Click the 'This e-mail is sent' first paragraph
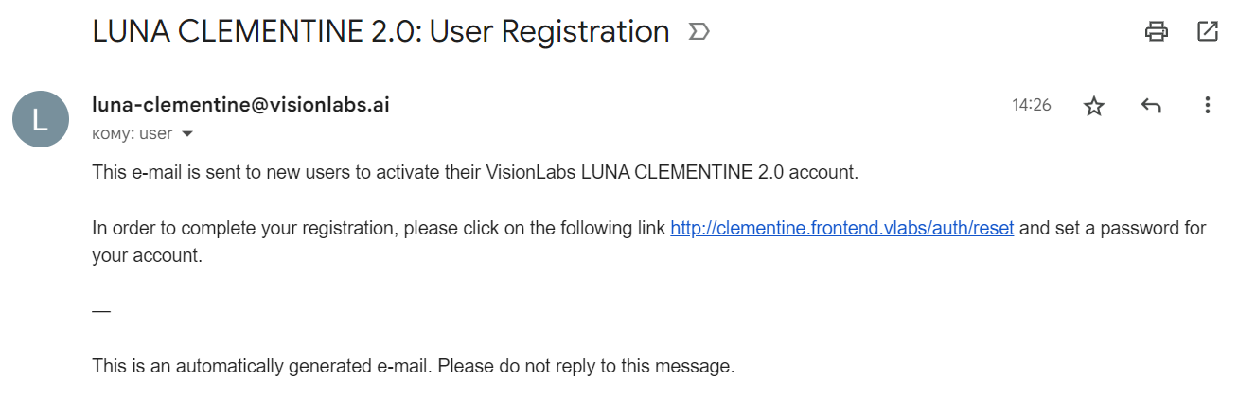The image size is (1238, 398). (284, 173)
